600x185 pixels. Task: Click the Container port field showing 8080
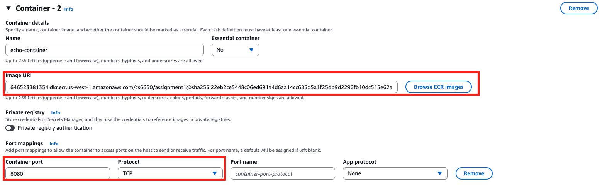[58, 173]
